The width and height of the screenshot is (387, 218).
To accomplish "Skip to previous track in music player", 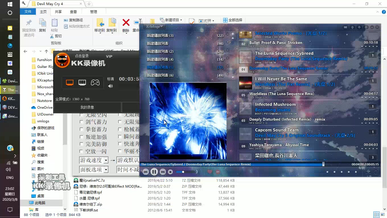I will 145,172.
